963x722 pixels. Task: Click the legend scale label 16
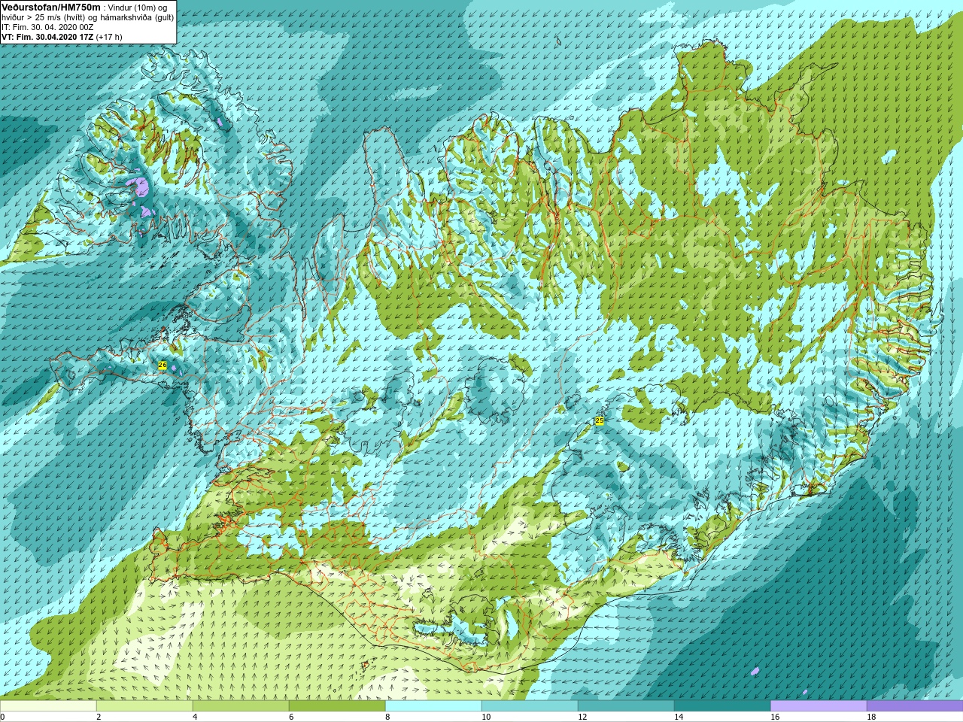click(x=776, y=717)
